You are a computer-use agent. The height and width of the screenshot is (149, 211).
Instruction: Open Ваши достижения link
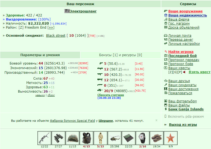[183, 89]
